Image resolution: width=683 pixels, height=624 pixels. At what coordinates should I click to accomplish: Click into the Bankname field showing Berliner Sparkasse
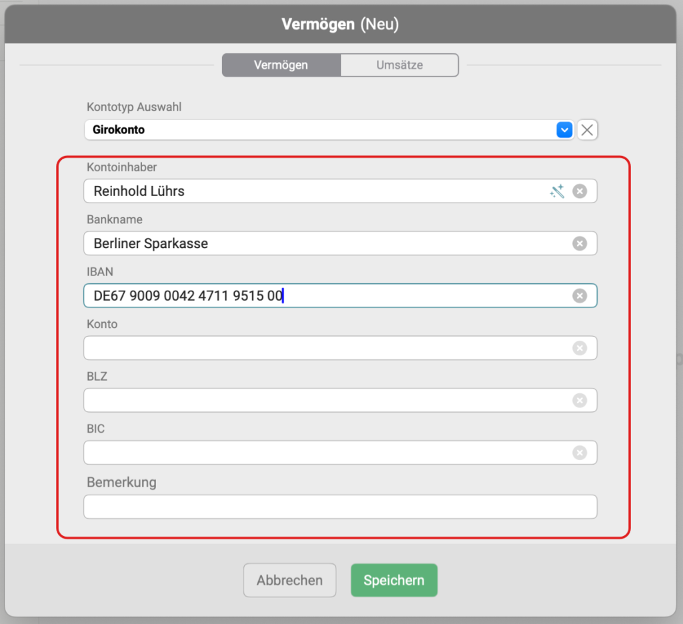[x=320, y=243]
